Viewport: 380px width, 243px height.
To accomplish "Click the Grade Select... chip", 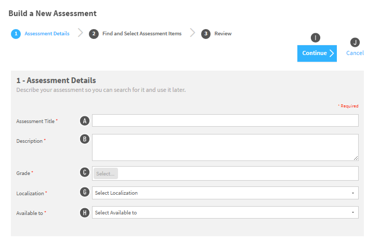I will (x=106, y=173).
